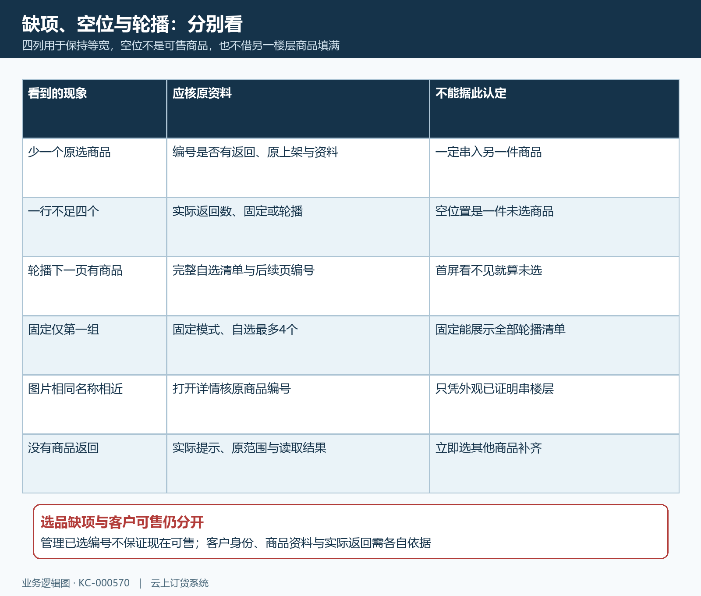Screen dimensions: 701x596
Task: Select cell 少一个原选商品
Action: pyautogui.click(x=94, y=168)
